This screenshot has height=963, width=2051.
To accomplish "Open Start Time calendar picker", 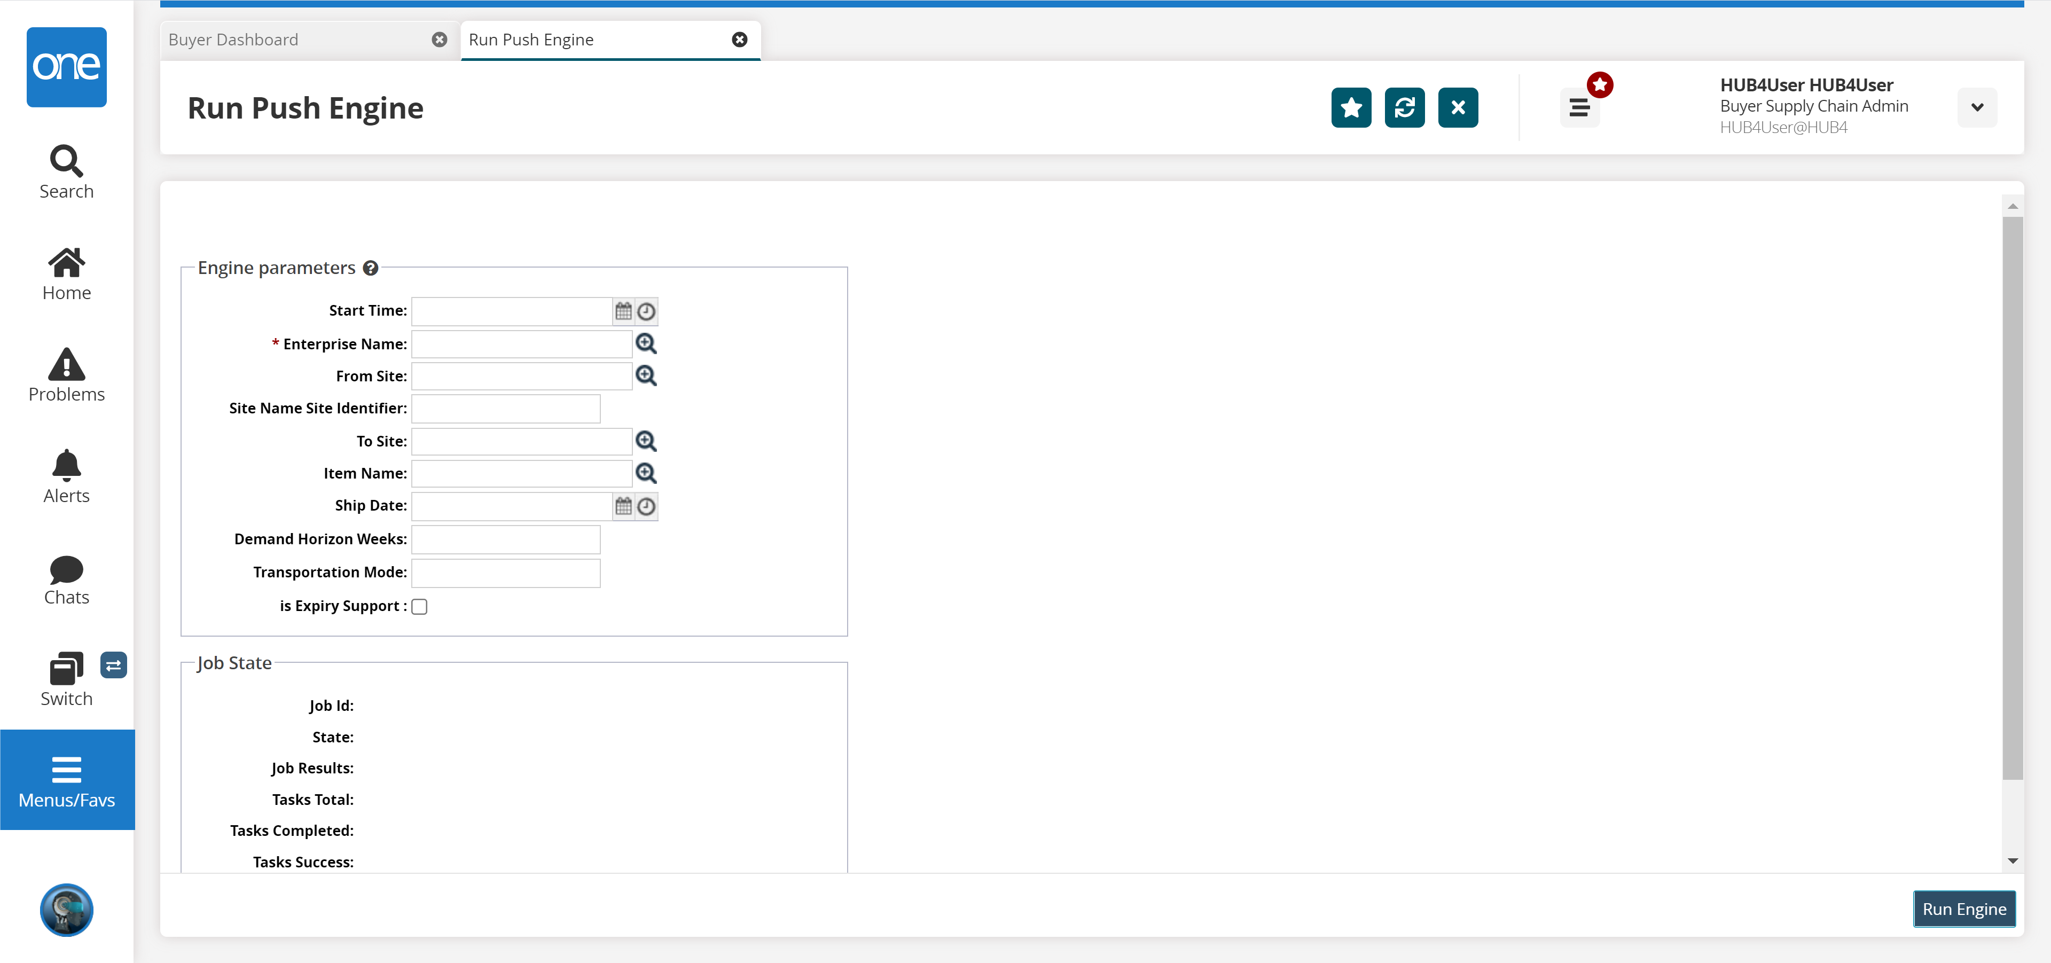I will pyautogui.click(x=623, y=311).
